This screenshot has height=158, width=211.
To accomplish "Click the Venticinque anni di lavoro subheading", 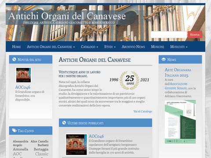I will [x=80, y=74].
